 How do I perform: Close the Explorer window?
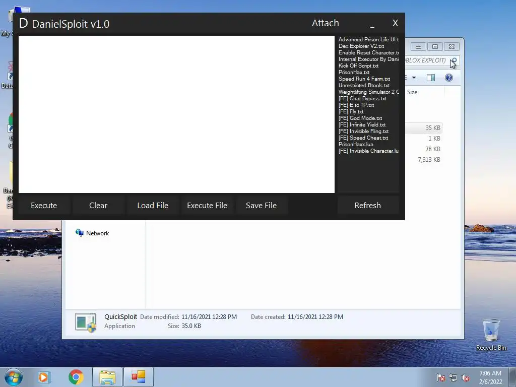coord(451,47)
